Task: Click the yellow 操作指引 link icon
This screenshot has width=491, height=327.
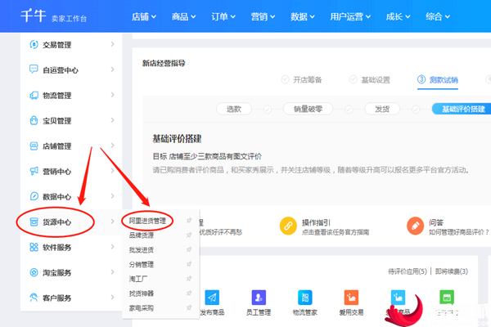Action: [288, 226]
